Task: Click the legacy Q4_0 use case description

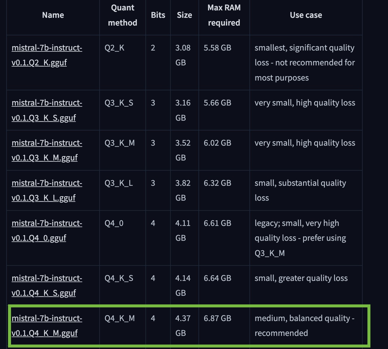Action: 300,238
